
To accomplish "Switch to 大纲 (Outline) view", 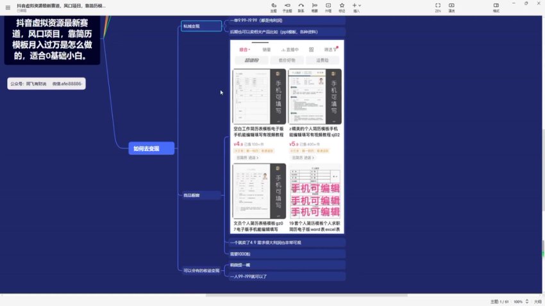I will (x=537, y=301).
